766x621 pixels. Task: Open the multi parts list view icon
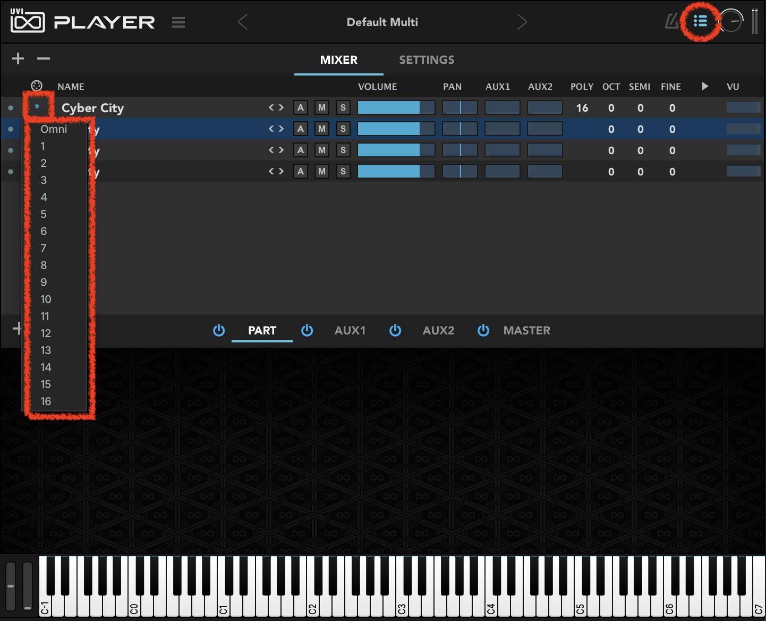(x=700, y=21)
